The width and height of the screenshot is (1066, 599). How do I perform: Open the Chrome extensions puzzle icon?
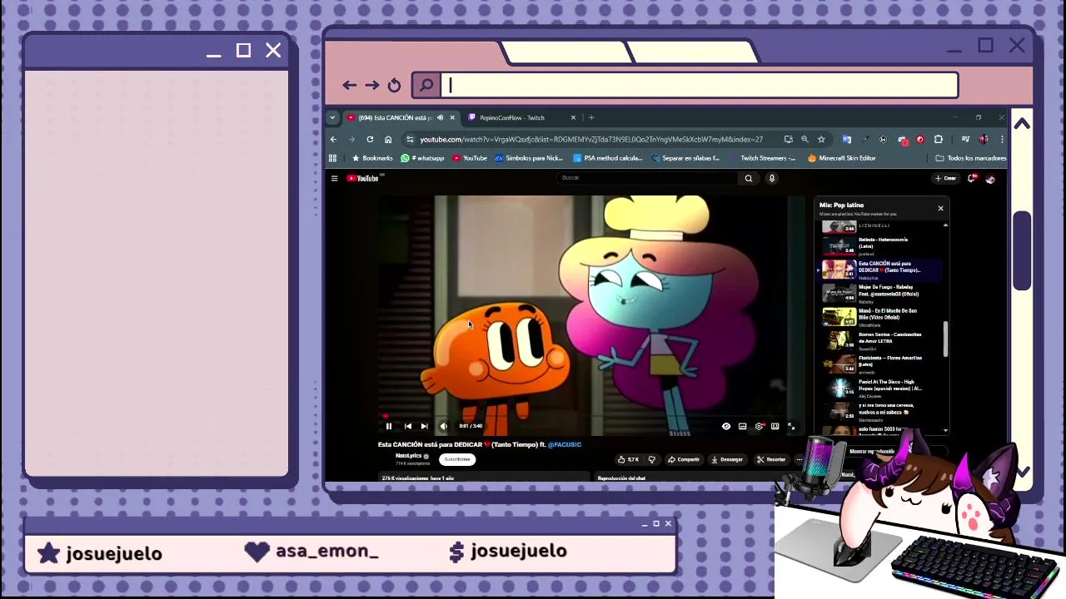point(939,139)
